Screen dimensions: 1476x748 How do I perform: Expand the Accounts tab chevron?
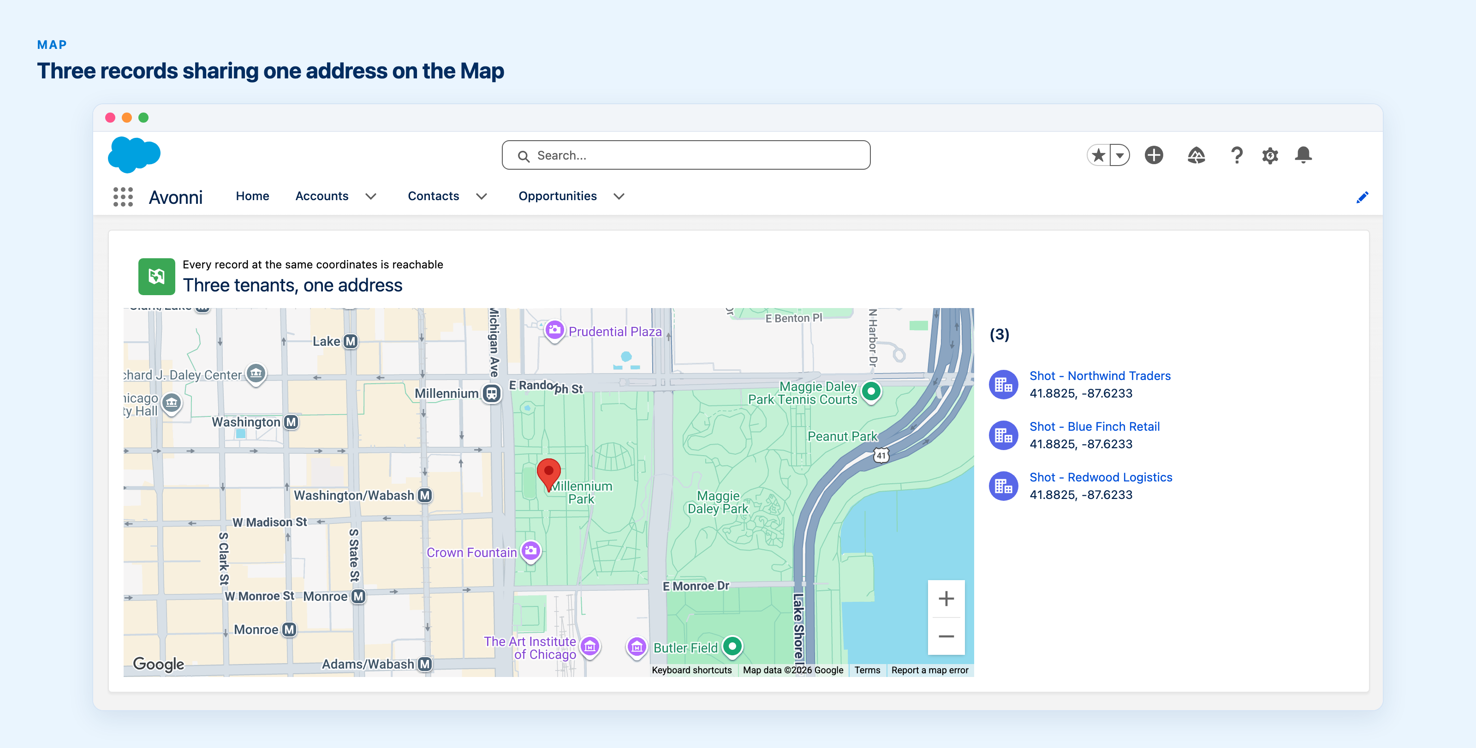pos(371,196)
